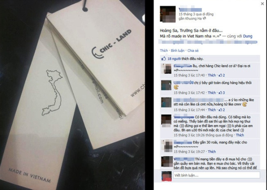The width and height of the screenshot is (267, 190).
Task: Click the Viết bình luận comment box
Action: point(217,175)
